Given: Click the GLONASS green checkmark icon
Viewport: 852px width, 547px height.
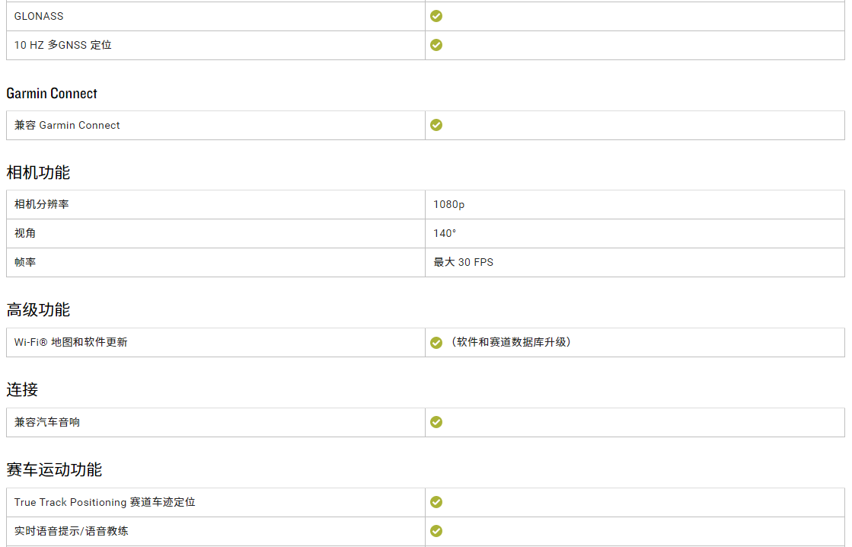Looking at the screenshot, I should pos(436,16).
